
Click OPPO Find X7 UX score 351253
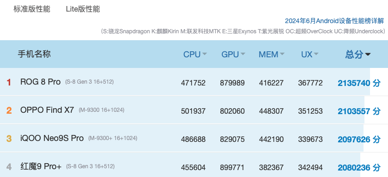click(x=310, y=111)
